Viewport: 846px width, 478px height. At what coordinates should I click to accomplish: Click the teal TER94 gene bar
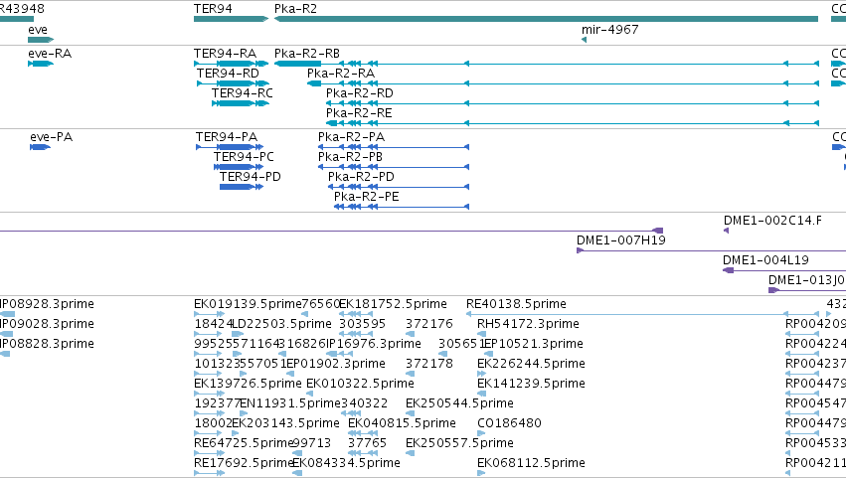coord(231,19)
